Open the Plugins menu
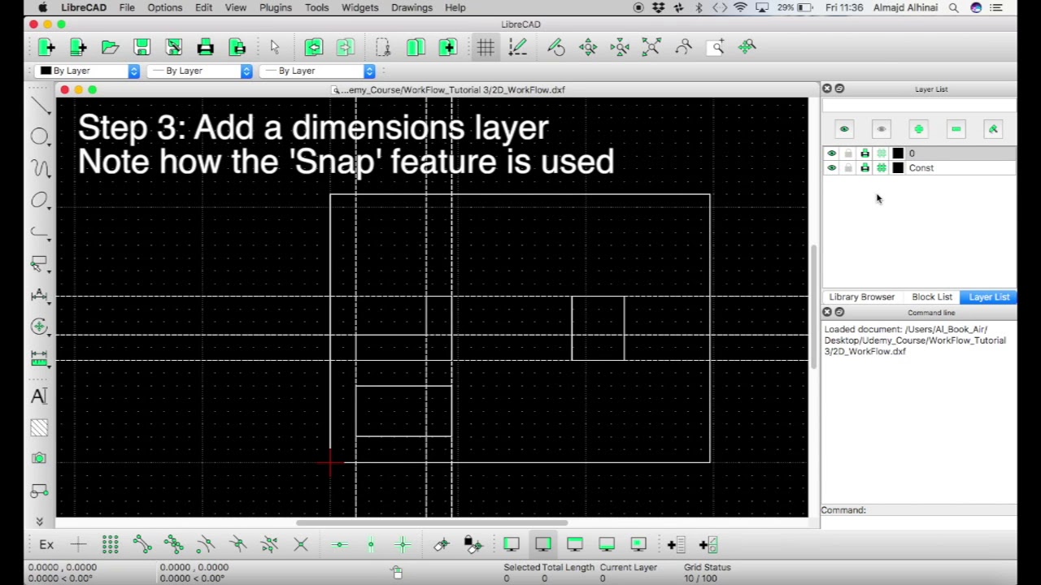Screen dimensions: 1041x585 (276, 7)
